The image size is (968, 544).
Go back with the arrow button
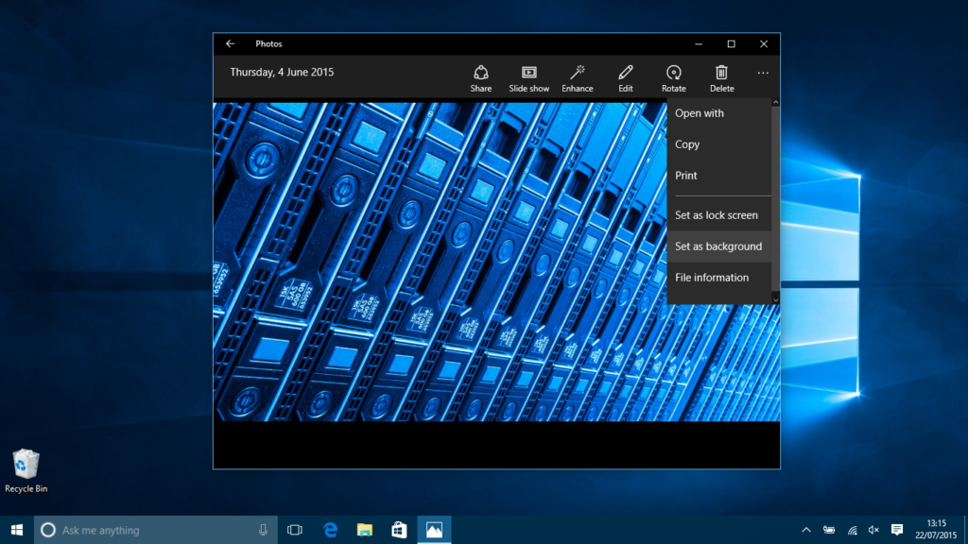click(x=230, y=43)
